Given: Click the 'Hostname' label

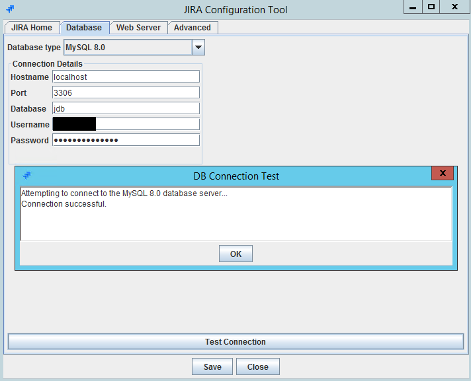Looking at the screenshot, I should (30, 77).
